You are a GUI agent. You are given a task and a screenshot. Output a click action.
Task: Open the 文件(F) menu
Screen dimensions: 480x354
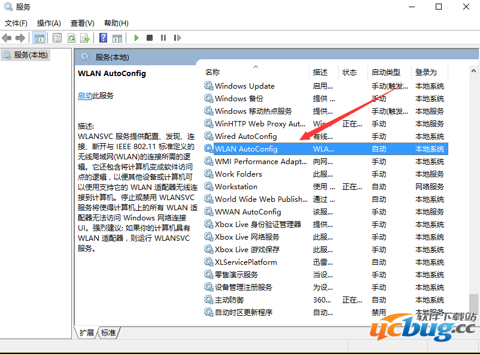point(16,23)
